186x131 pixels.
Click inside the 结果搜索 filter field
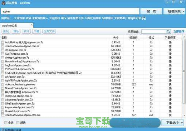click(x=154, y=32)
